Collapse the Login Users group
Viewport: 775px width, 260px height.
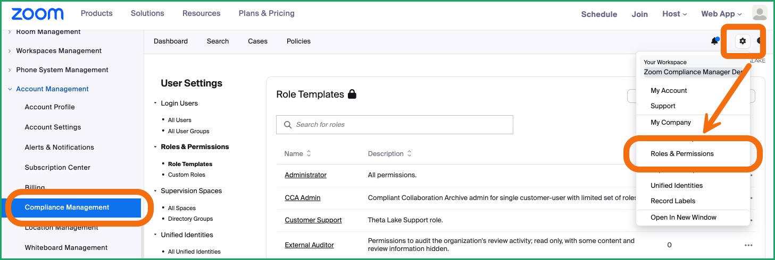click(155, 103)
